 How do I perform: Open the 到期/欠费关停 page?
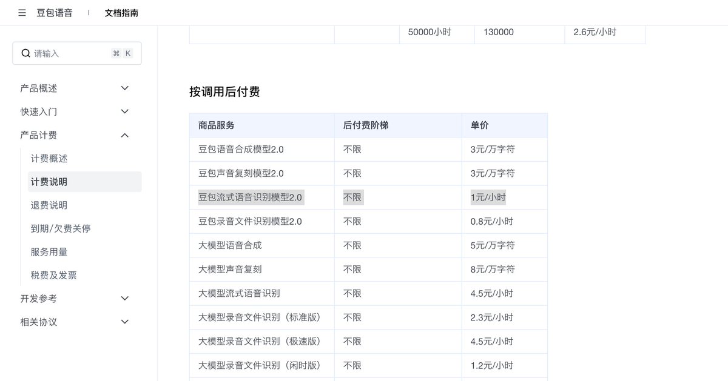pos(61,228)
